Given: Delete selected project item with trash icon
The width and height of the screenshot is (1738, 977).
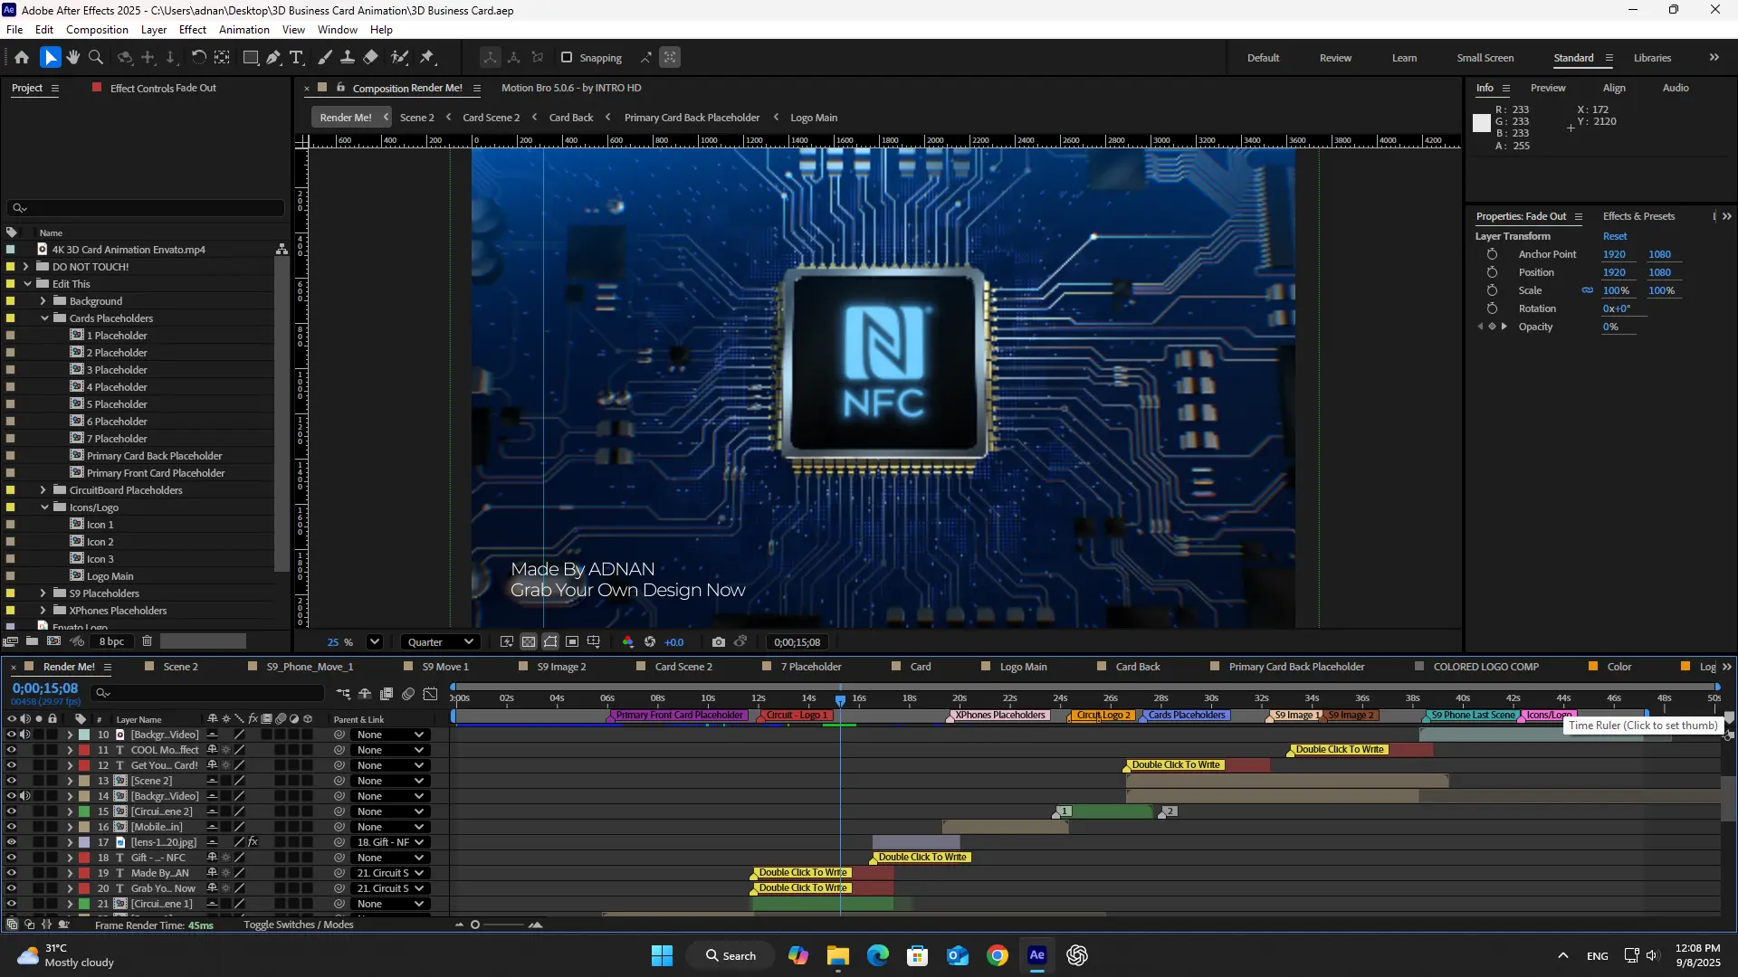Looking at the screenshot, I should click(x=148, y=641).
